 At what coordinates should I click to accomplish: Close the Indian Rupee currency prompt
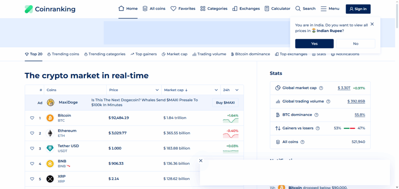tap(372, 24)
